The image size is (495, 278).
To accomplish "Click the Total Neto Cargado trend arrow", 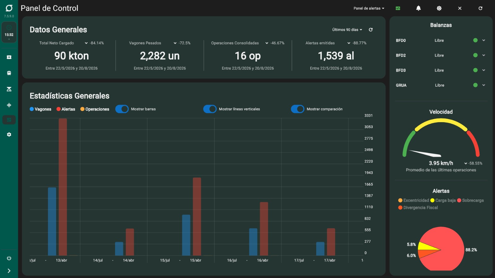I will (x=86, y=43).
